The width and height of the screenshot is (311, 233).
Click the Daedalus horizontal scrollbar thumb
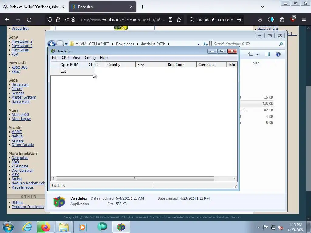pyautogui.click(x=135, y=178)
